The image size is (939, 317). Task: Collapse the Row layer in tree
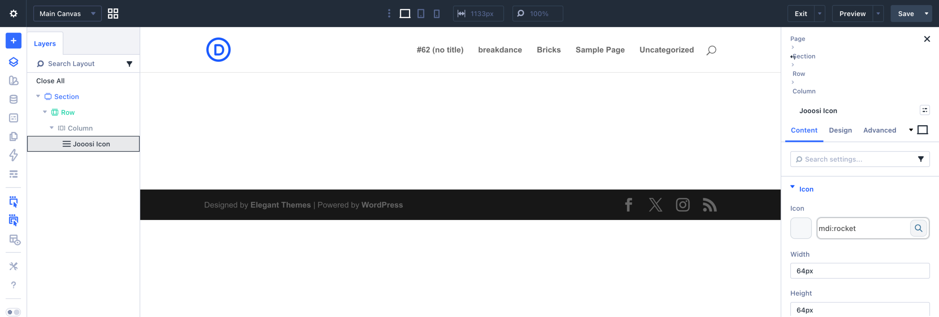coord(45,112)
